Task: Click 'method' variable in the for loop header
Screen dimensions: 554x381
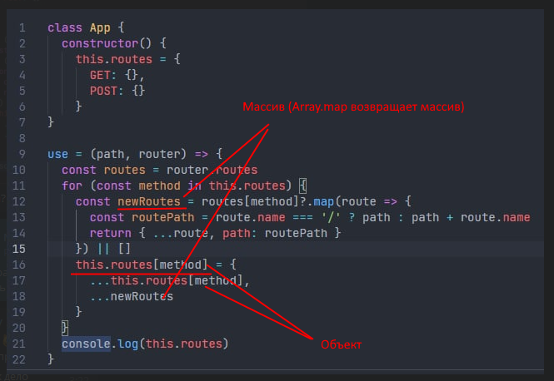Action: 159,186
